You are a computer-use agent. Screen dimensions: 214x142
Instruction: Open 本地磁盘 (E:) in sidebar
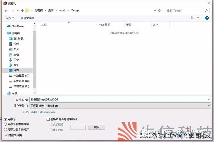click(19, 86)
